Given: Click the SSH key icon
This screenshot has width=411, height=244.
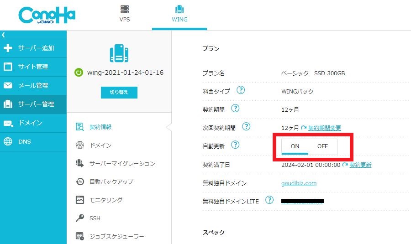Looking at the screenshot, I should point(79,218).
